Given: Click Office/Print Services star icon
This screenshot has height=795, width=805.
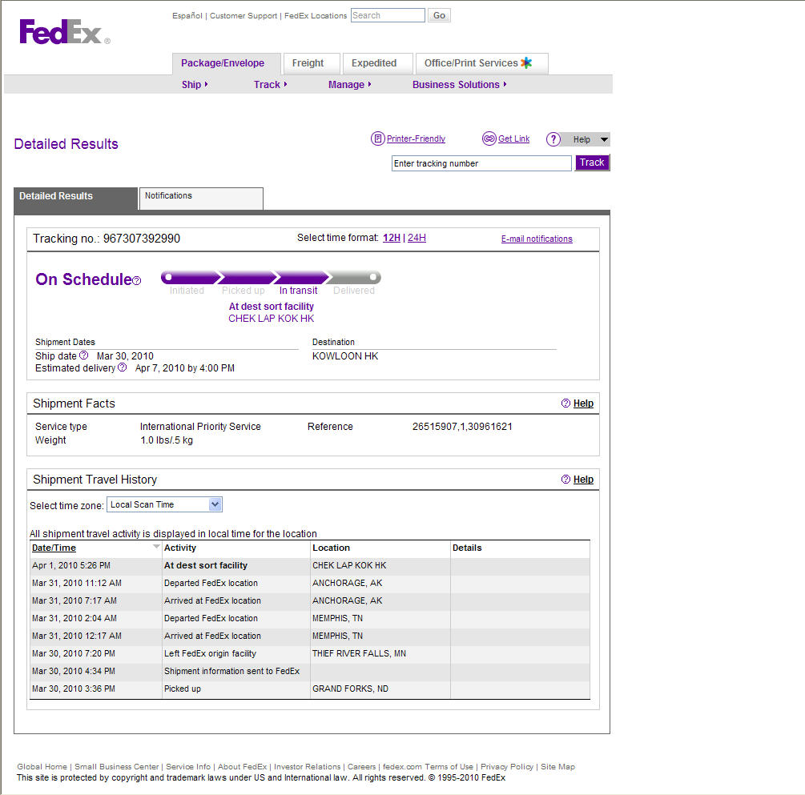Looking at the screenshot, I should [x=526, y=62].
